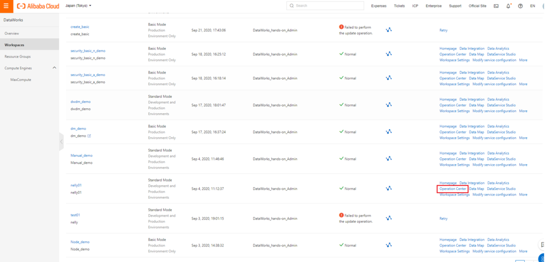Open the create_basic workspace name link
547x262 pixels.
coord(80,27)
